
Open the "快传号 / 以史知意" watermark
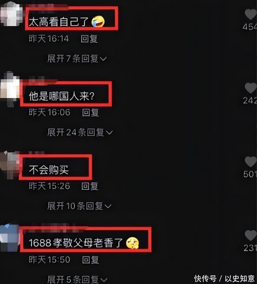224,278
